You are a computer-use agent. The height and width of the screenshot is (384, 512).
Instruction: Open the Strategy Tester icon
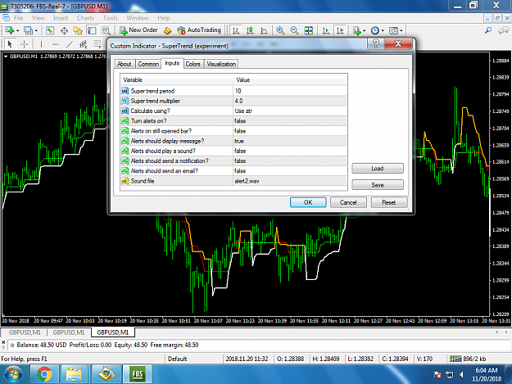click(106, 30)
